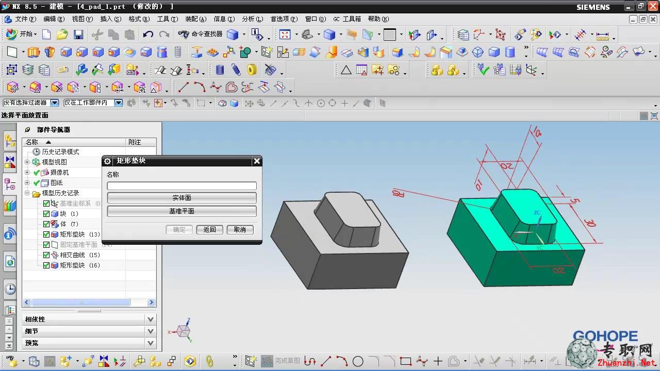Viewport: 660px width, 371px height.
Task: Click the 基准平面 button
Action: click(x=181, y=211)
